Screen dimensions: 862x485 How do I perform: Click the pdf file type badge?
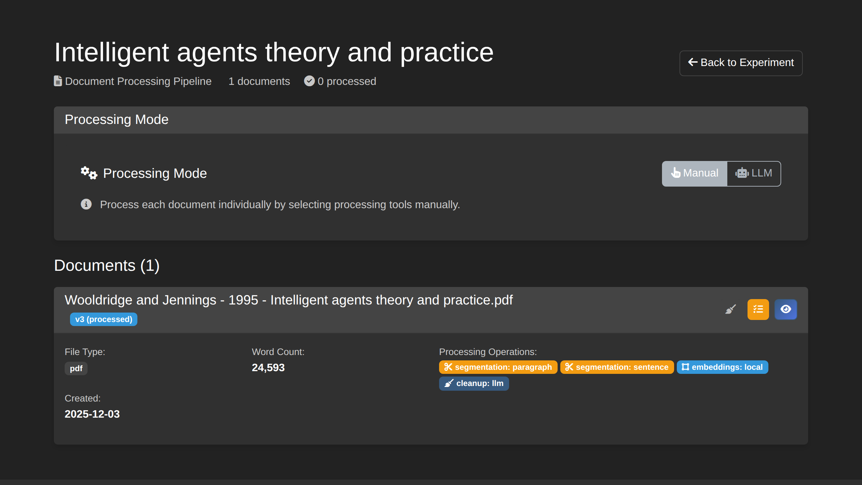(76, 368)
